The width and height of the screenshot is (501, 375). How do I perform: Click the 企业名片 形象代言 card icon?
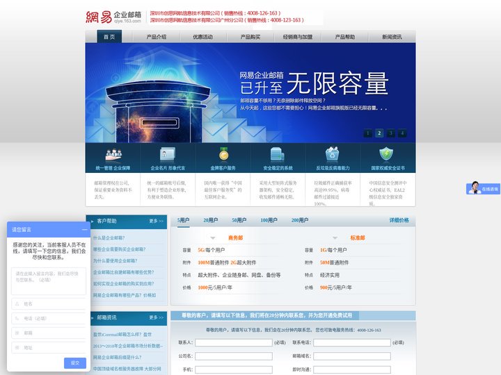tap(168, 154)
